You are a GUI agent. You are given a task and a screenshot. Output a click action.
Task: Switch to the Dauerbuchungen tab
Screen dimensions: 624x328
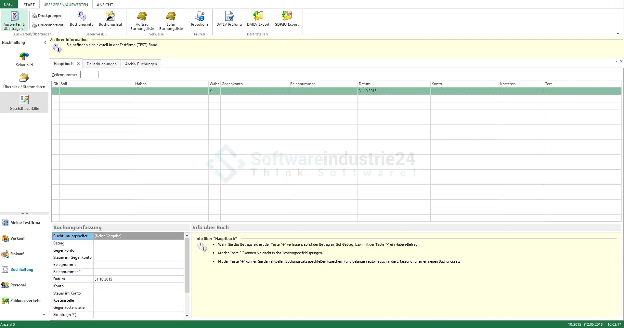tap(102, 64)
